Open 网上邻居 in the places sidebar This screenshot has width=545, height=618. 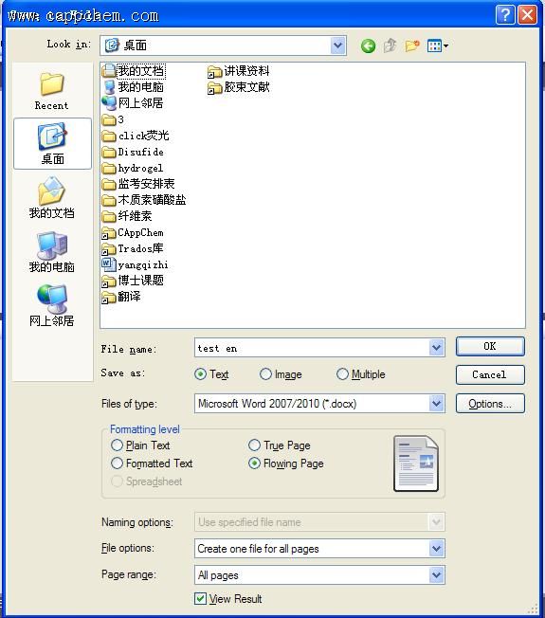pos(51,305)
